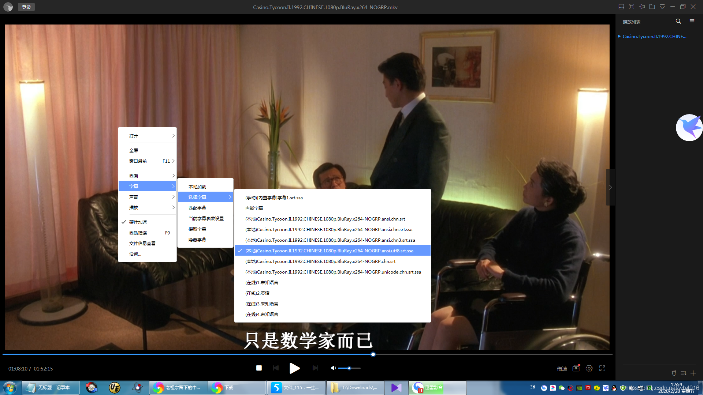Click 文件信息查看 menu entry

point(142,244)
